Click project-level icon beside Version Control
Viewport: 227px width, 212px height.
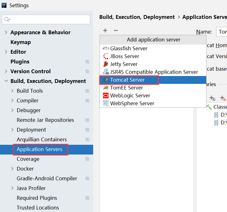point(87,72)
